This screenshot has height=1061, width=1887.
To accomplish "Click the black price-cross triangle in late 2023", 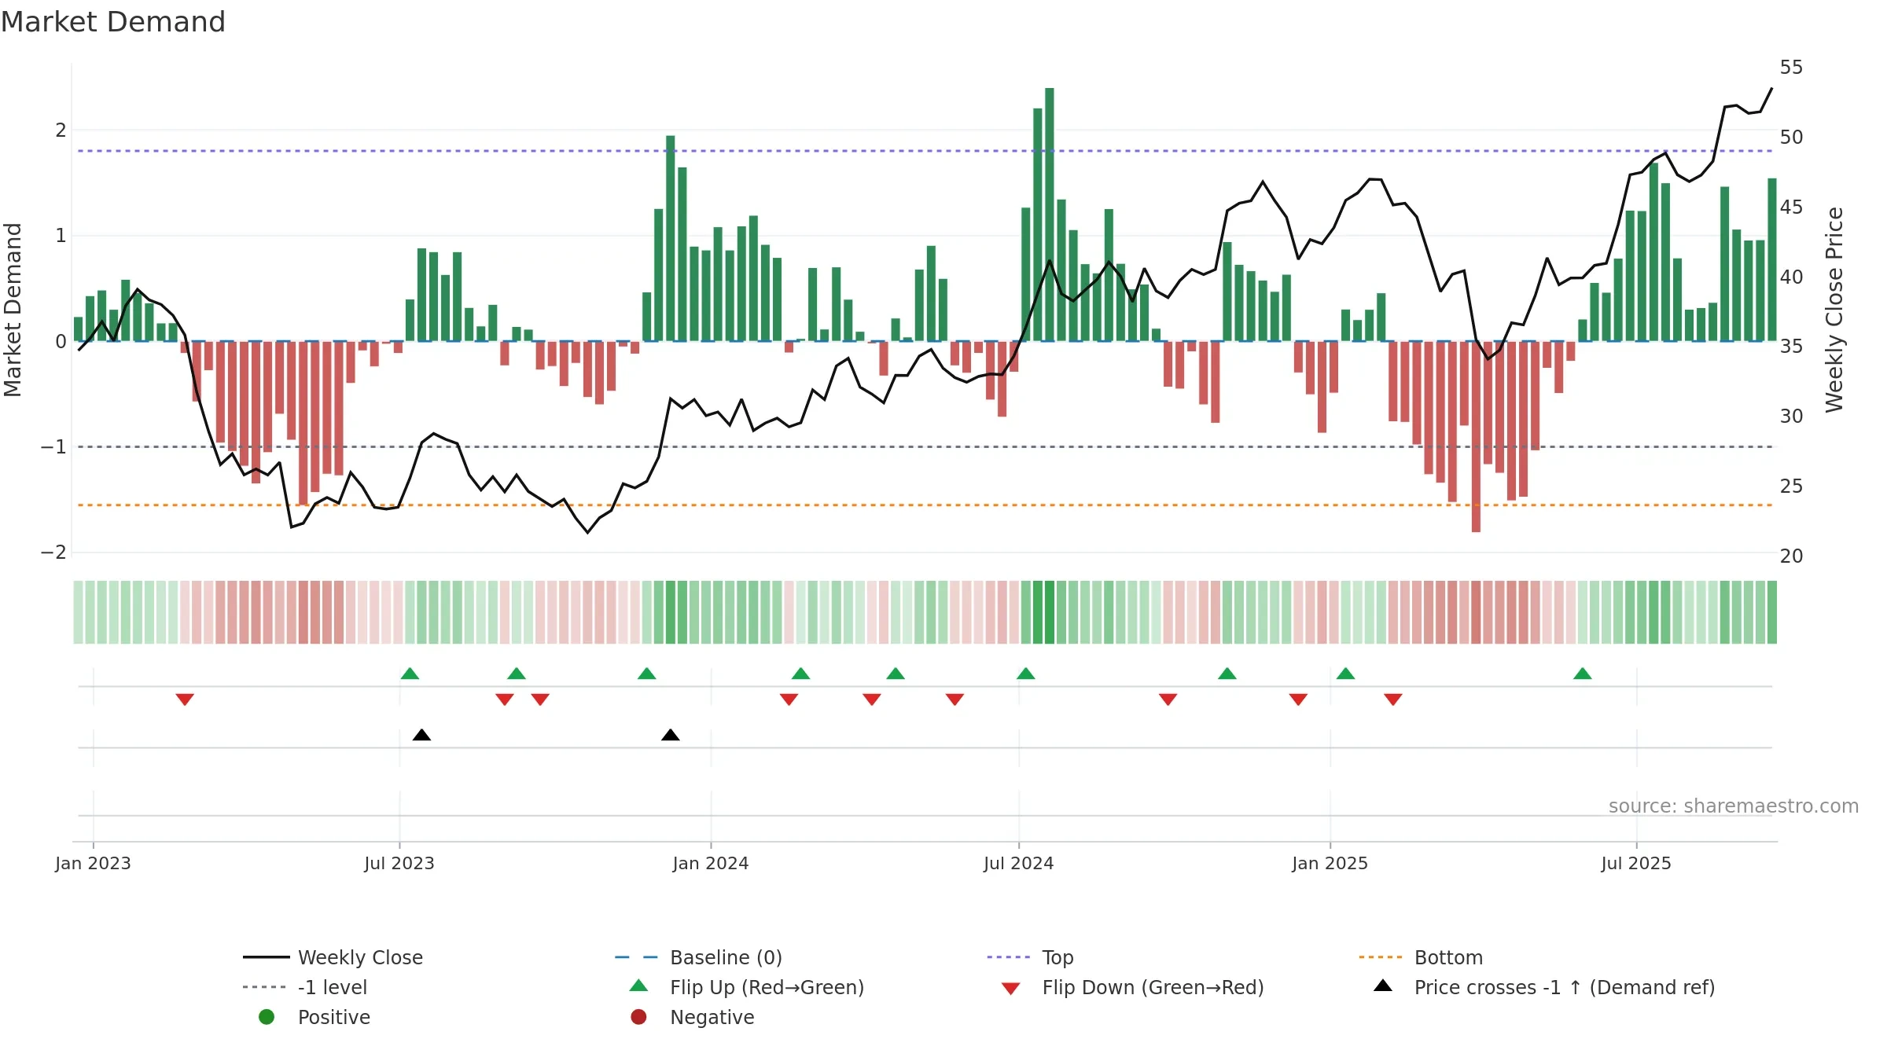I will pyautogui.click(x=671, y=735).
